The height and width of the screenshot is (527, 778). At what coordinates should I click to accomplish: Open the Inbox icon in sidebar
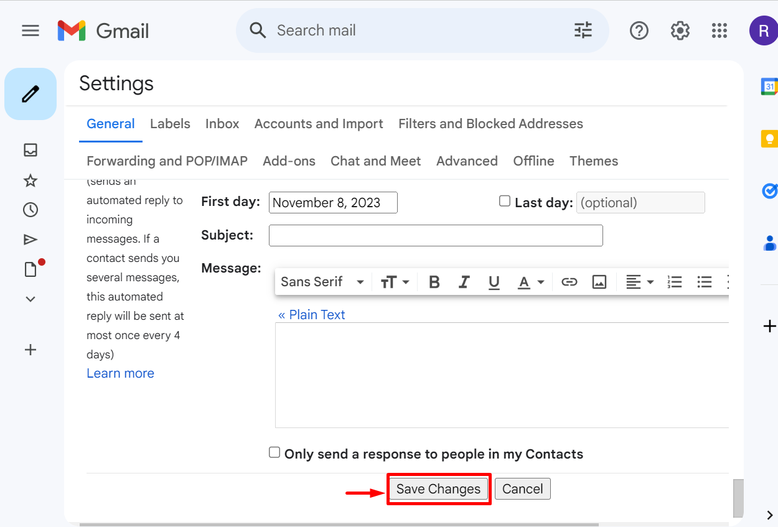click(30, 150)
